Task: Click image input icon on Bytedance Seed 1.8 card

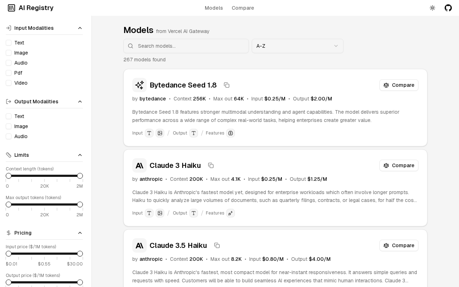Action: [x=160, y=133]
